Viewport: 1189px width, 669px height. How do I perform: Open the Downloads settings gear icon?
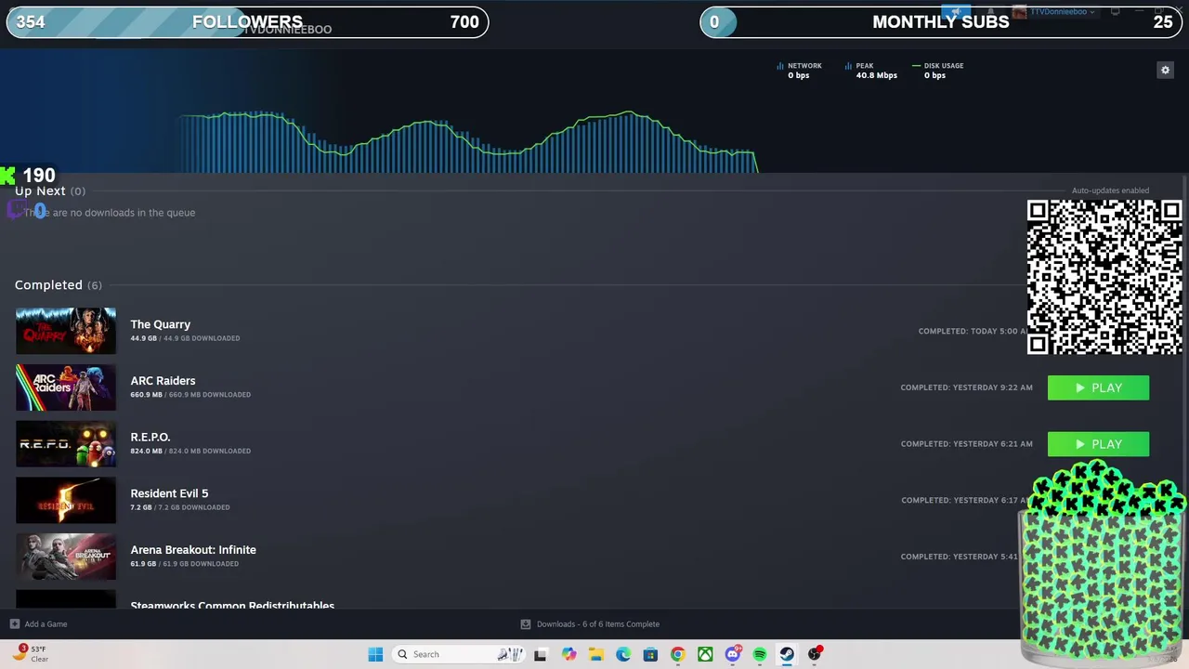tap(1165, 70)
